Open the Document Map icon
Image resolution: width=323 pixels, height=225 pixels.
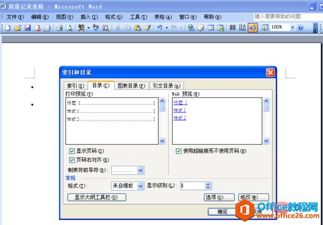(264, 27)
